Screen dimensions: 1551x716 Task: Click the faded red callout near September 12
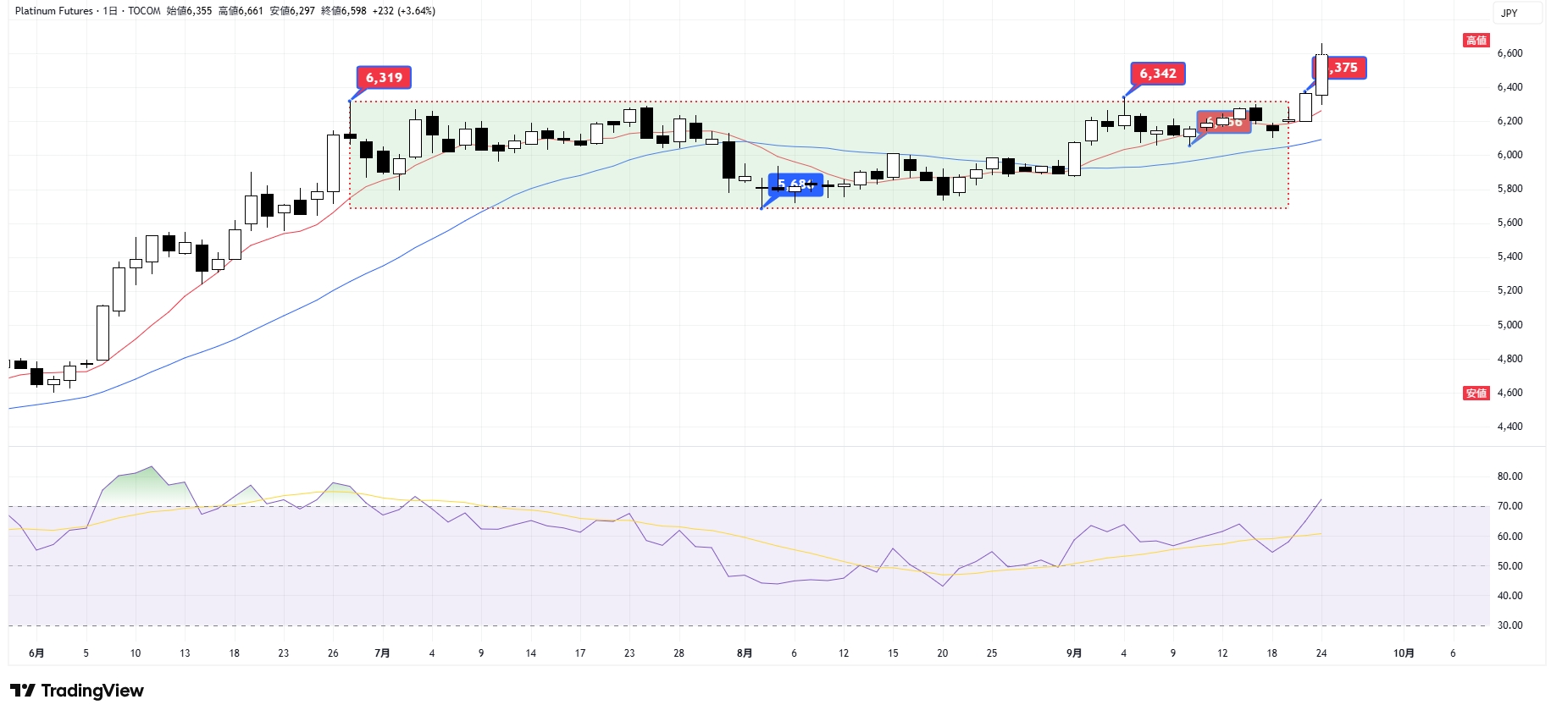point(1224,122)
